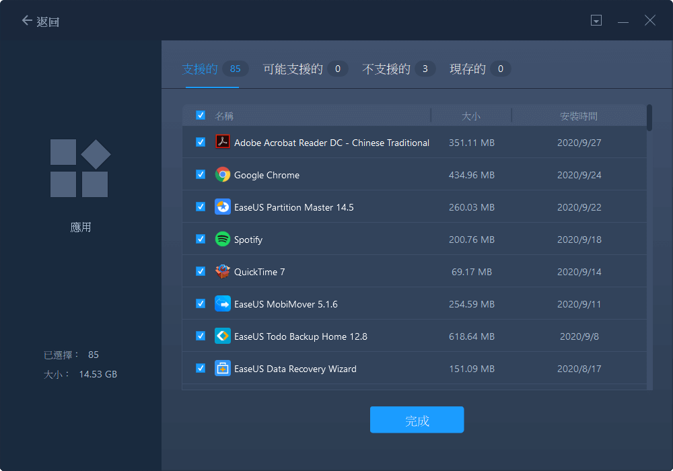
Task: Click the 2020/9/14 install date
Action: click(579, 272)
